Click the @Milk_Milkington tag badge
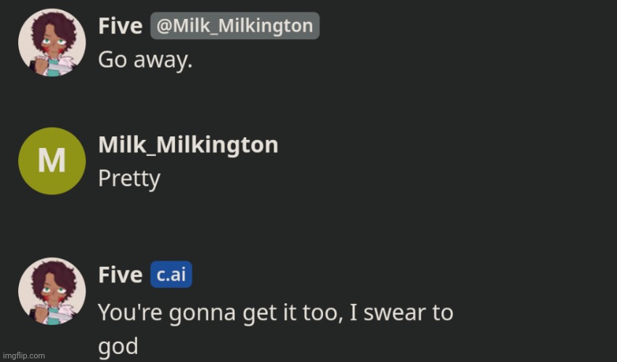This screenshot has width=617, height=362. (234, 27)
